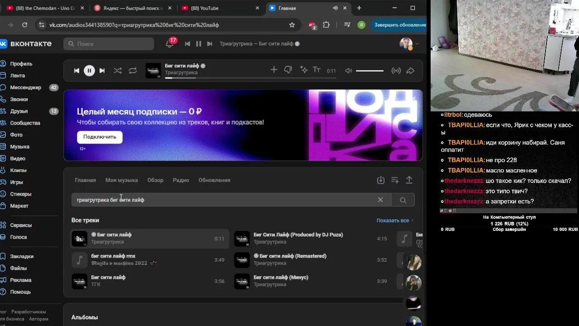Click the VK header search field
579x326 pixels.
(x=109, y=44)
